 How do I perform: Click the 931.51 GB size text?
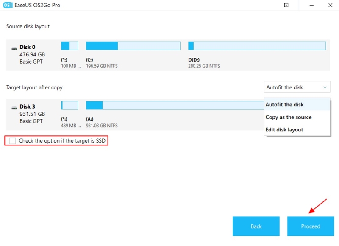point(32,114)
